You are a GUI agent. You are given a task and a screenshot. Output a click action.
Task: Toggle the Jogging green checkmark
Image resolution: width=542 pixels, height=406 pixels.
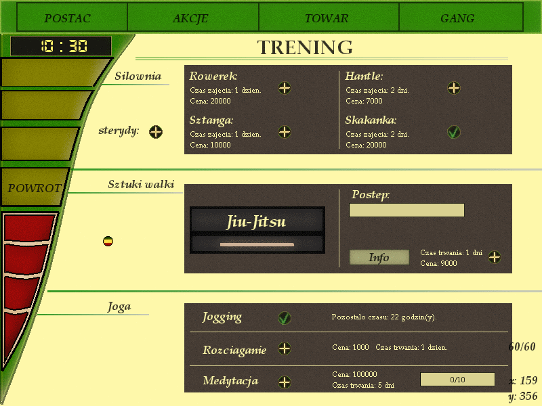pos(285,317)
